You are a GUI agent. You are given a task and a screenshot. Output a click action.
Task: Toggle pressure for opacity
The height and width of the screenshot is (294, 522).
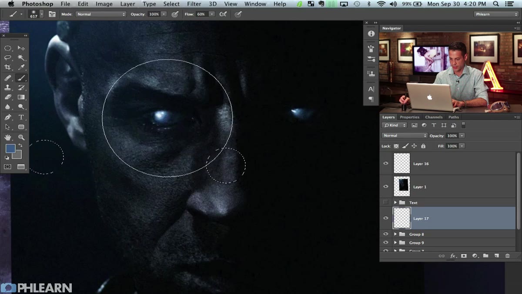[175, 14]
